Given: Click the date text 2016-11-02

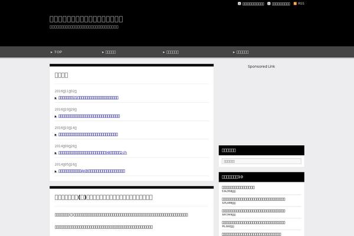Looking at the screenshot, I should 65,91.
